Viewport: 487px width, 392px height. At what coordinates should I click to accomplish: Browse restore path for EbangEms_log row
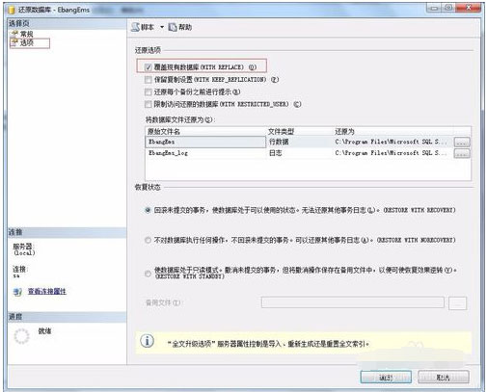point(462,153)
